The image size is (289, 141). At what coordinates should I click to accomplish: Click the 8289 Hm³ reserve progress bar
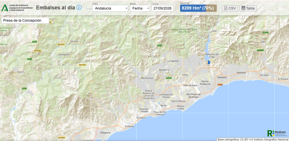(x=198, y=8)
